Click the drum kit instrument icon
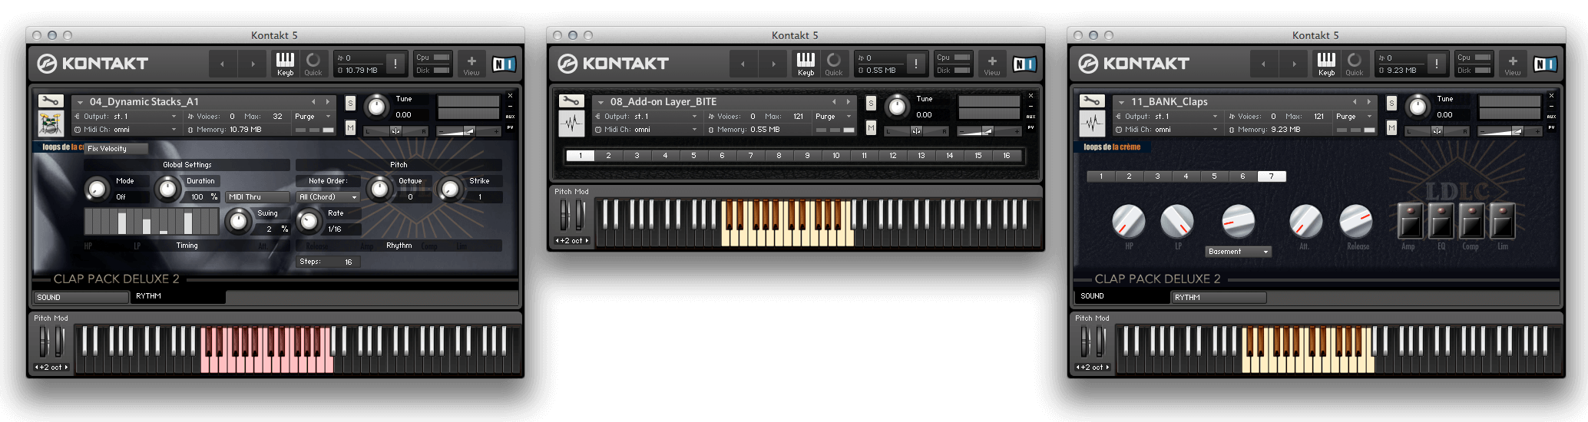 click(51, 124)
